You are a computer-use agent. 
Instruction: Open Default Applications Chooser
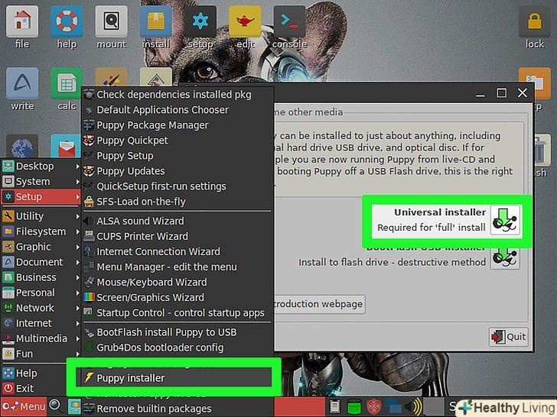(x=177, y=110)
